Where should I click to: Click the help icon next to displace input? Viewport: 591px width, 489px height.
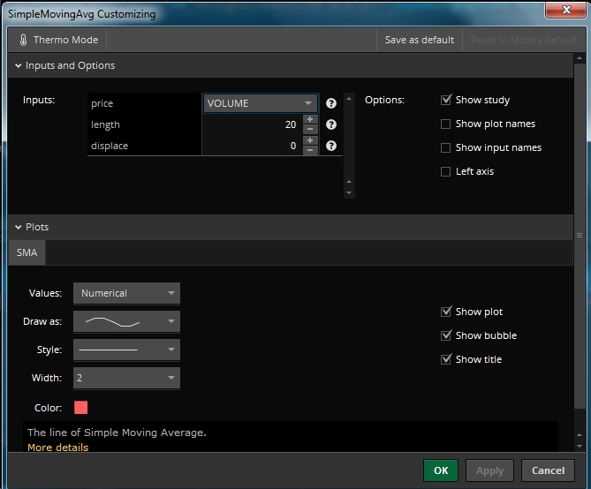tap(331, 146)
